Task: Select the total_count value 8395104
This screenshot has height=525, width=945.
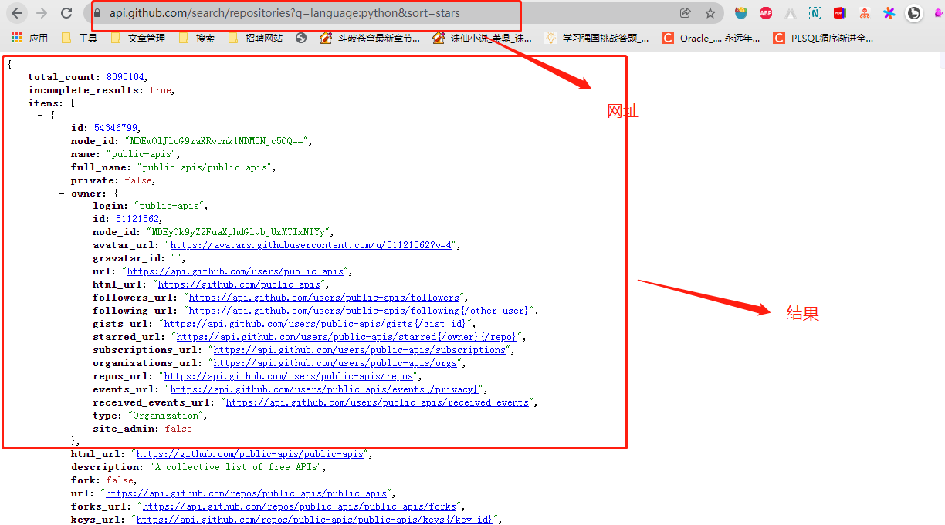Action: (126, 77)
